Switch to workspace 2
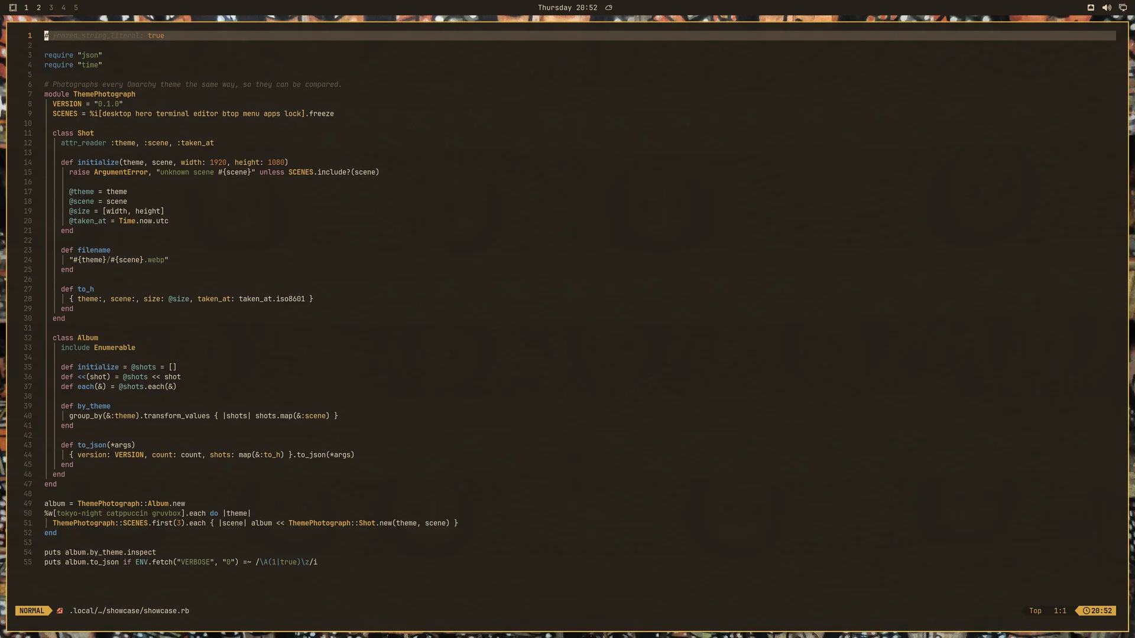1135x638 pixels. [x=38, y=8]
